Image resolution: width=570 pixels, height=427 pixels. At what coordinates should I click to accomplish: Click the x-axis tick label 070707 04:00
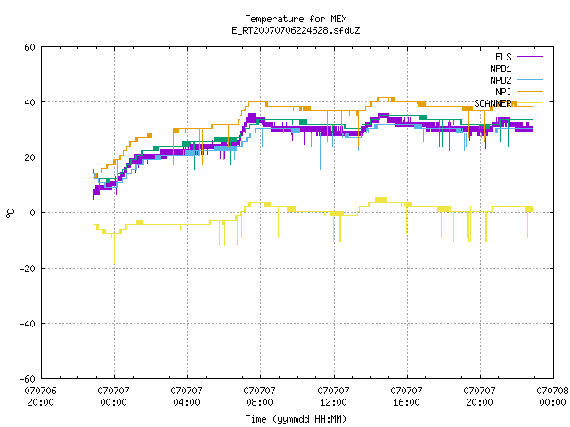pos(187,397)
